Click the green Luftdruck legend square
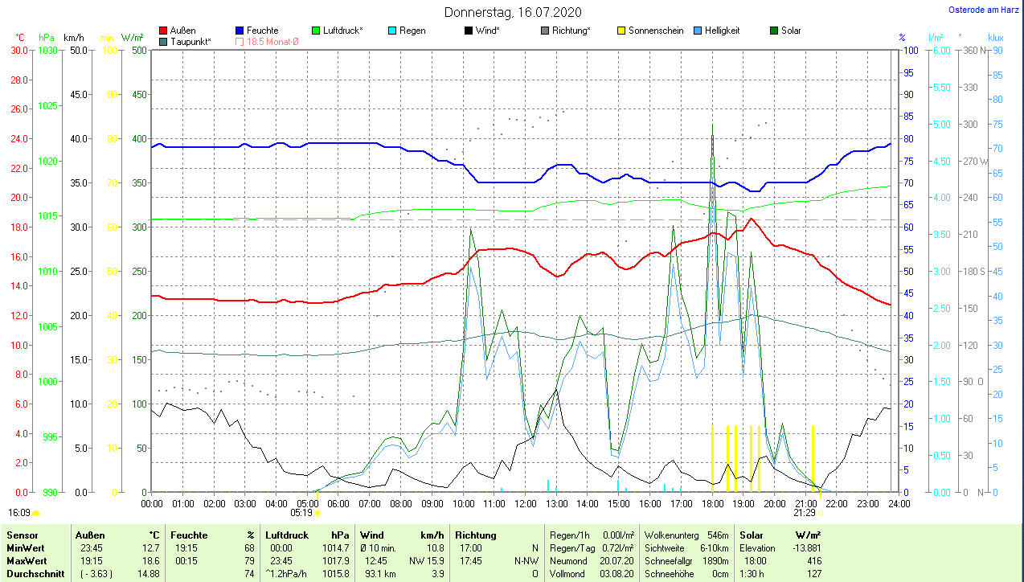 [x=316, y=31]
